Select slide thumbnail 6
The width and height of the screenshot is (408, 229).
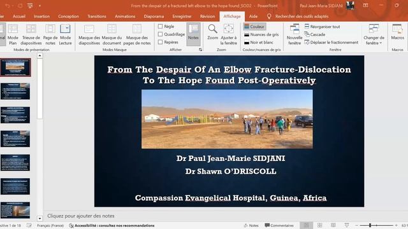[x=15, y=186]
